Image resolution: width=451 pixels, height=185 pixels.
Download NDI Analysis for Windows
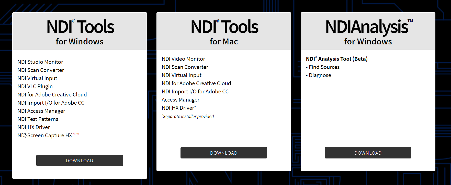click(x=368, y=153)
